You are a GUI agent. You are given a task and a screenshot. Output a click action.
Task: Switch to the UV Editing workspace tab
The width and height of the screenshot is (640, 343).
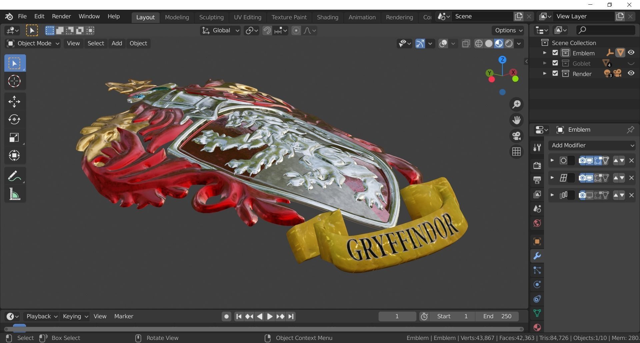[247, 17]
